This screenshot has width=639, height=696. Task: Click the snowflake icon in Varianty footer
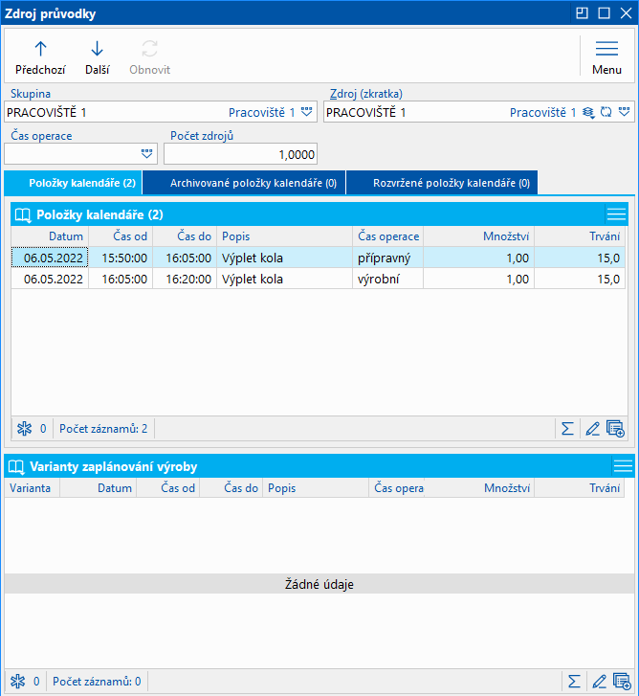click(x=18, y=682)
